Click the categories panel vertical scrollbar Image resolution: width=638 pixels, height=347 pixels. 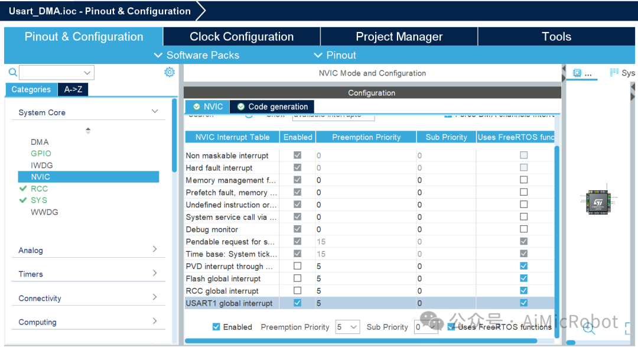coord(174,135)
